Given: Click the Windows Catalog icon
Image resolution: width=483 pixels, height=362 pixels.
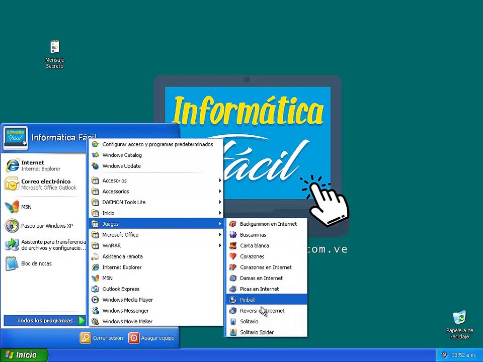Looking at the screenshot, I should click(x=96, y=155).
